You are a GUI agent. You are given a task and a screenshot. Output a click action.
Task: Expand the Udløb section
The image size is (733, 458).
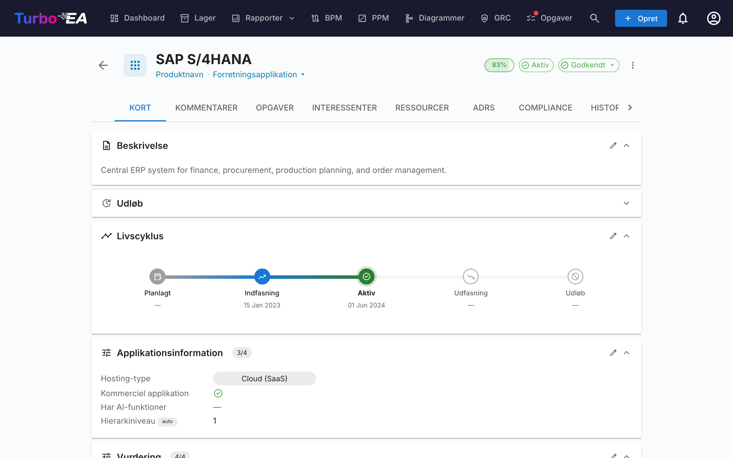click(x=626, y=203)
